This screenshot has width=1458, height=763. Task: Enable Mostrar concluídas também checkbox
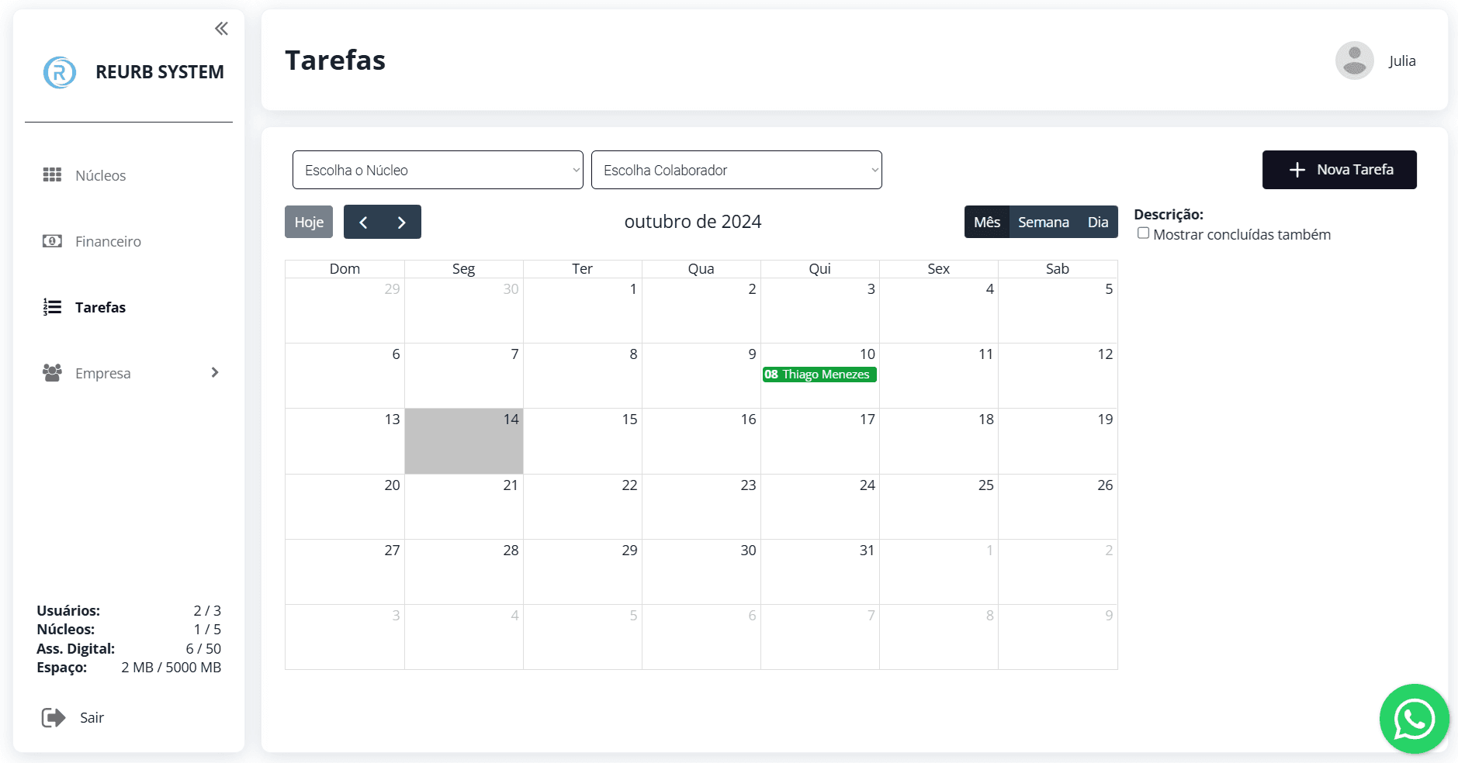pyautogui.click(x=1143, y=233)
